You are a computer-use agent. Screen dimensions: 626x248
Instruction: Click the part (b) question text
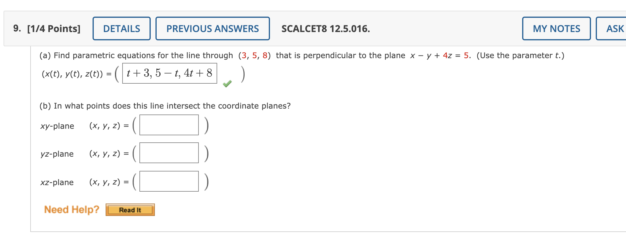click(164, 106)
